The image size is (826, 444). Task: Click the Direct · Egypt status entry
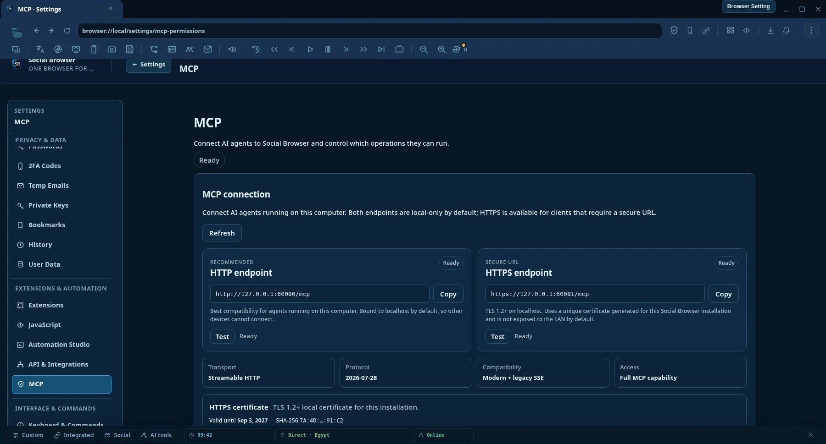[343, 435]
